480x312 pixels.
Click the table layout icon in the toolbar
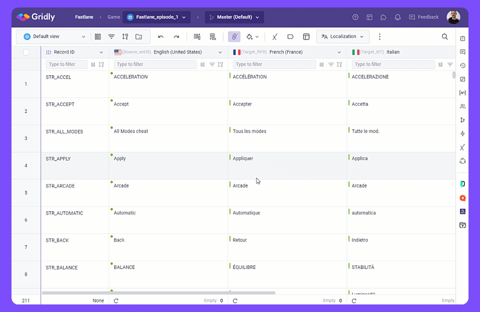306,36
